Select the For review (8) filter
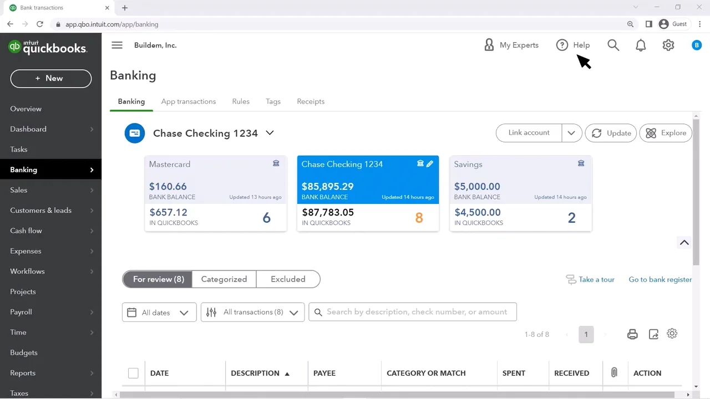The width and height of the screenshot is (710, 399). click(158, 279)
